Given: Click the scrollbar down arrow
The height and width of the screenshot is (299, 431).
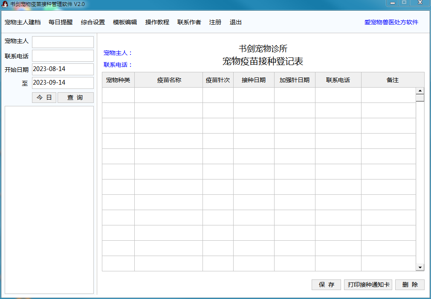Looking at the screenshot, I should (x=420, y=267).
